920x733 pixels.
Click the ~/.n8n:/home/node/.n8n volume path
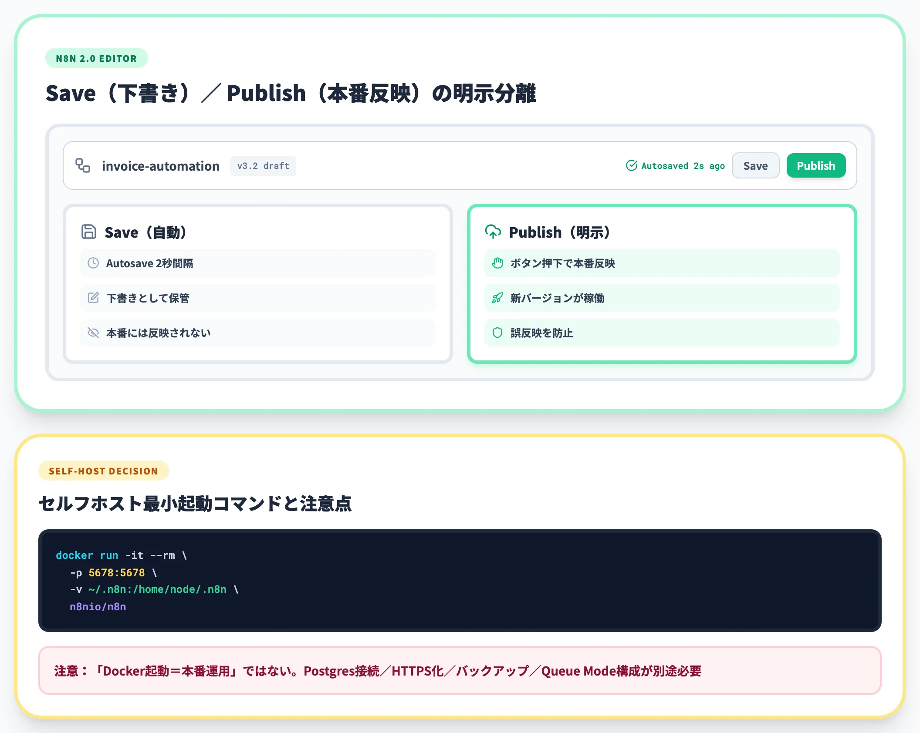(157, 589)
